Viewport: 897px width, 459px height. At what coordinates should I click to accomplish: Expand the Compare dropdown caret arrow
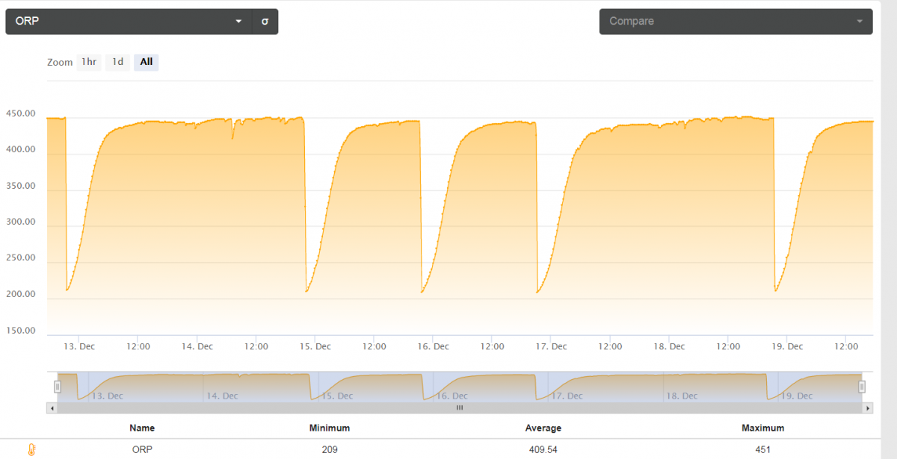click(860, 22)
